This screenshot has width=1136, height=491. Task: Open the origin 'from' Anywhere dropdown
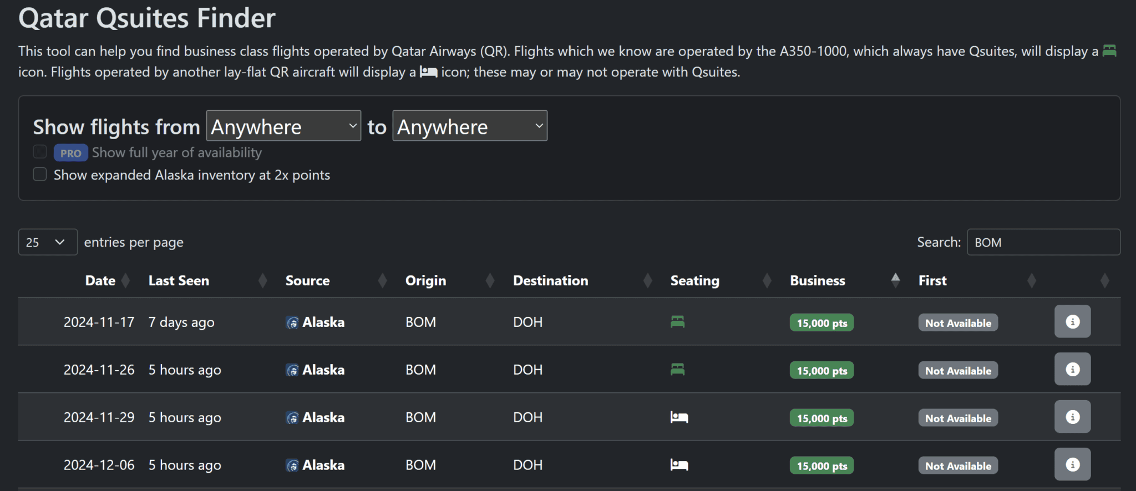pos(283,126)
